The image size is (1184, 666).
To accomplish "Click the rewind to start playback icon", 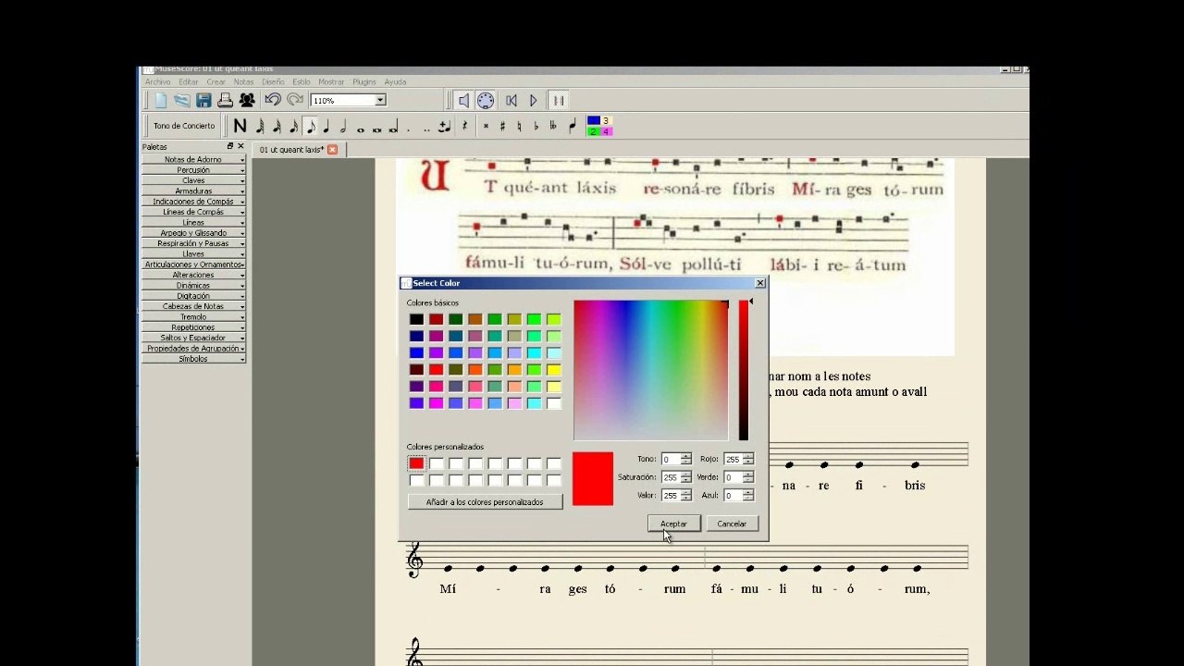I will coord(511,100).
